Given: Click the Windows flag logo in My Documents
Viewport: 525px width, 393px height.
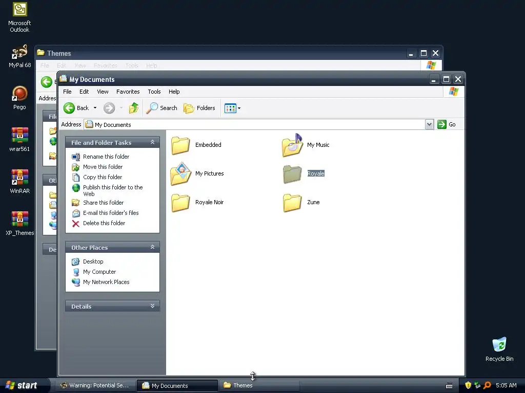Looking at the screenshot, I should coord(454,92).
